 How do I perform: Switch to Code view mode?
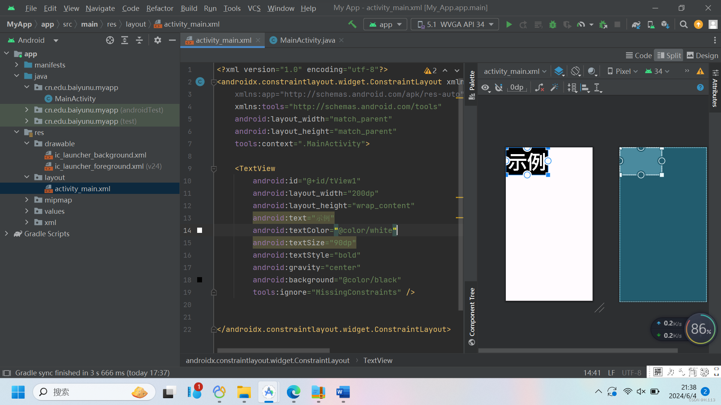638,55
